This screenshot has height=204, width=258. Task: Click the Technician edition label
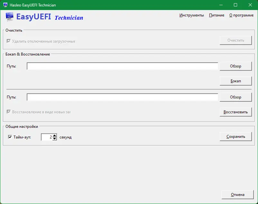tap(69, 18)
